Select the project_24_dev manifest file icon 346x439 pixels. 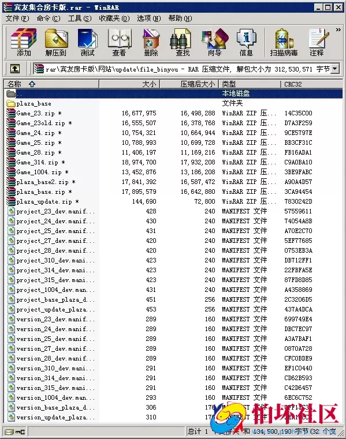click(11, 221)
